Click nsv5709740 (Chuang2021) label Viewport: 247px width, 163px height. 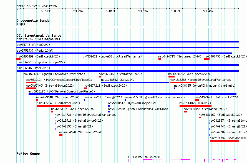(228, 126)
